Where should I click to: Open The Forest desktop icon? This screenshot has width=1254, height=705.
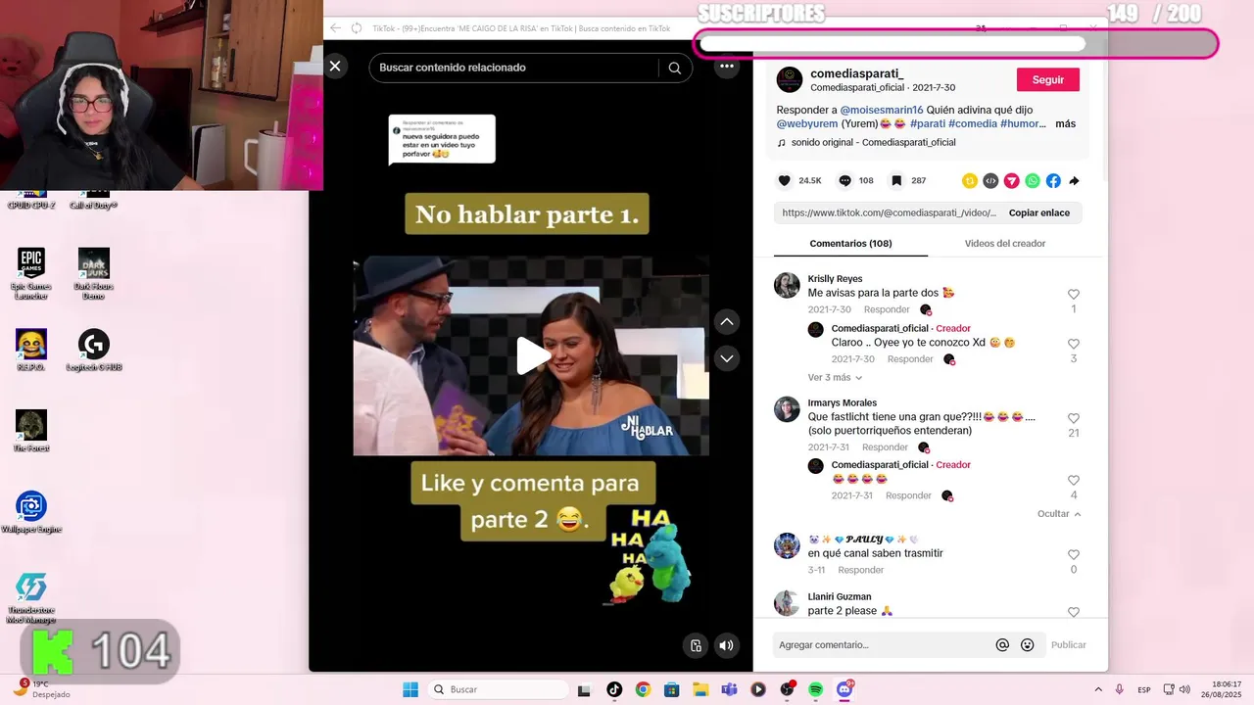point(31,431)
